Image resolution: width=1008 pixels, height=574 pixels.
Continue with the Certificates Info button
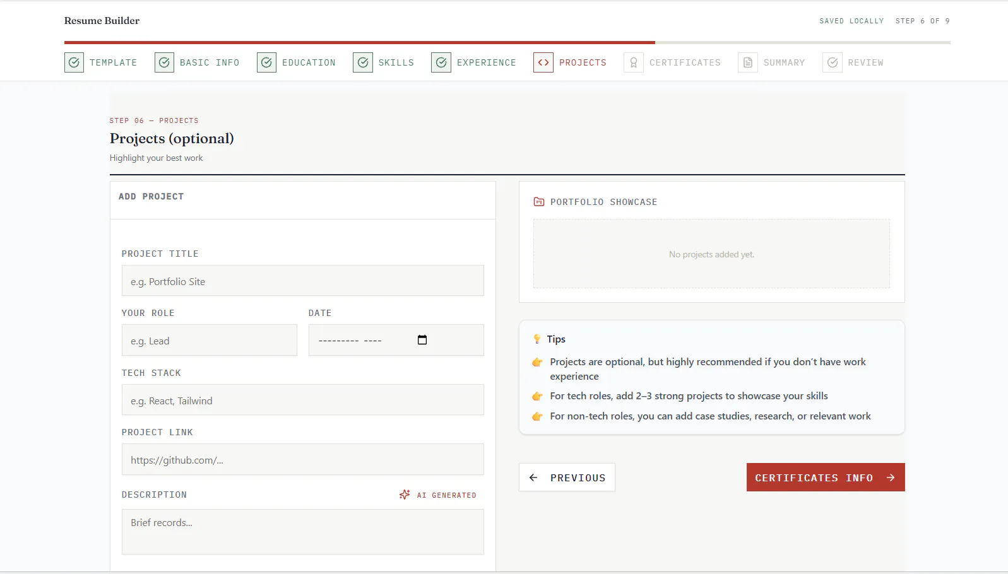[x=826, y=477]
